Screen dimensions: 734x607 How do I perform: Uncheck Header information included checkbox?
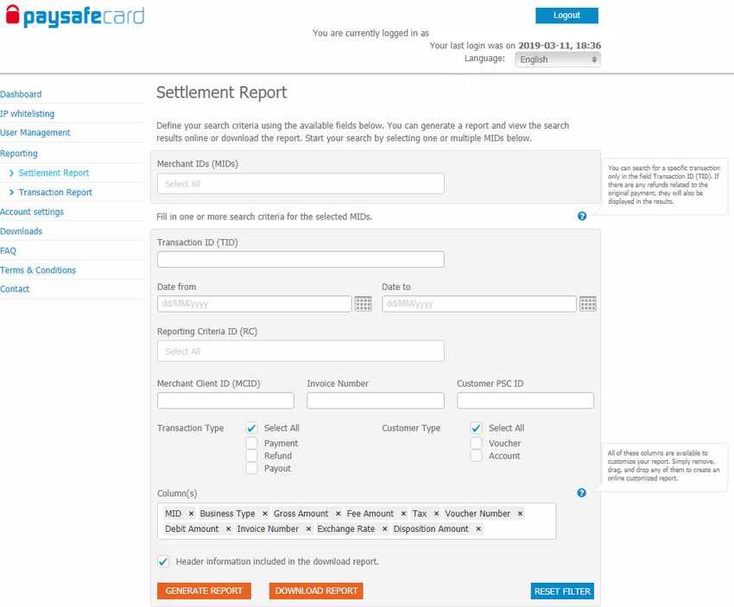tap(163, 561)
